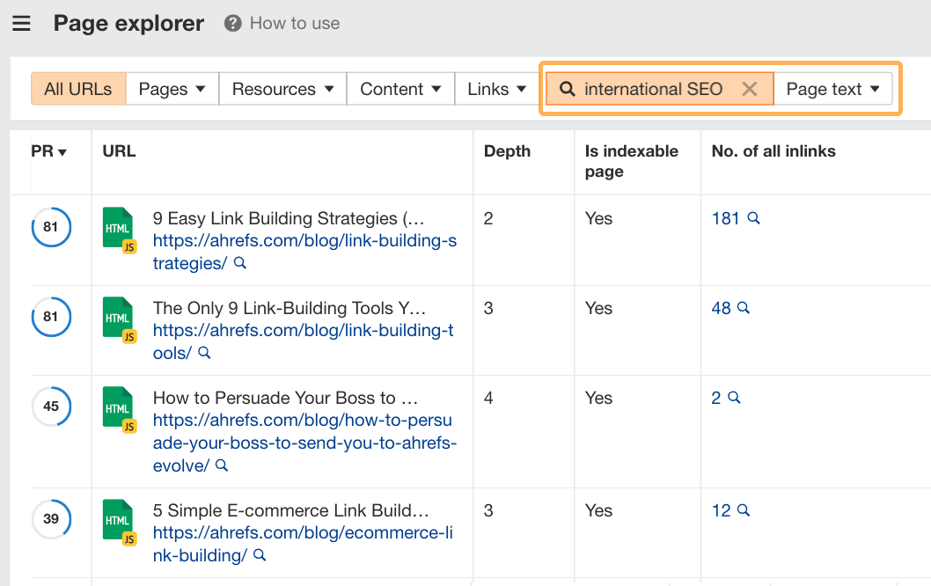Click the HTML icon for the link-building strategies page
The height and width of the screenshot is (586, 931).
tap(119, 229)
